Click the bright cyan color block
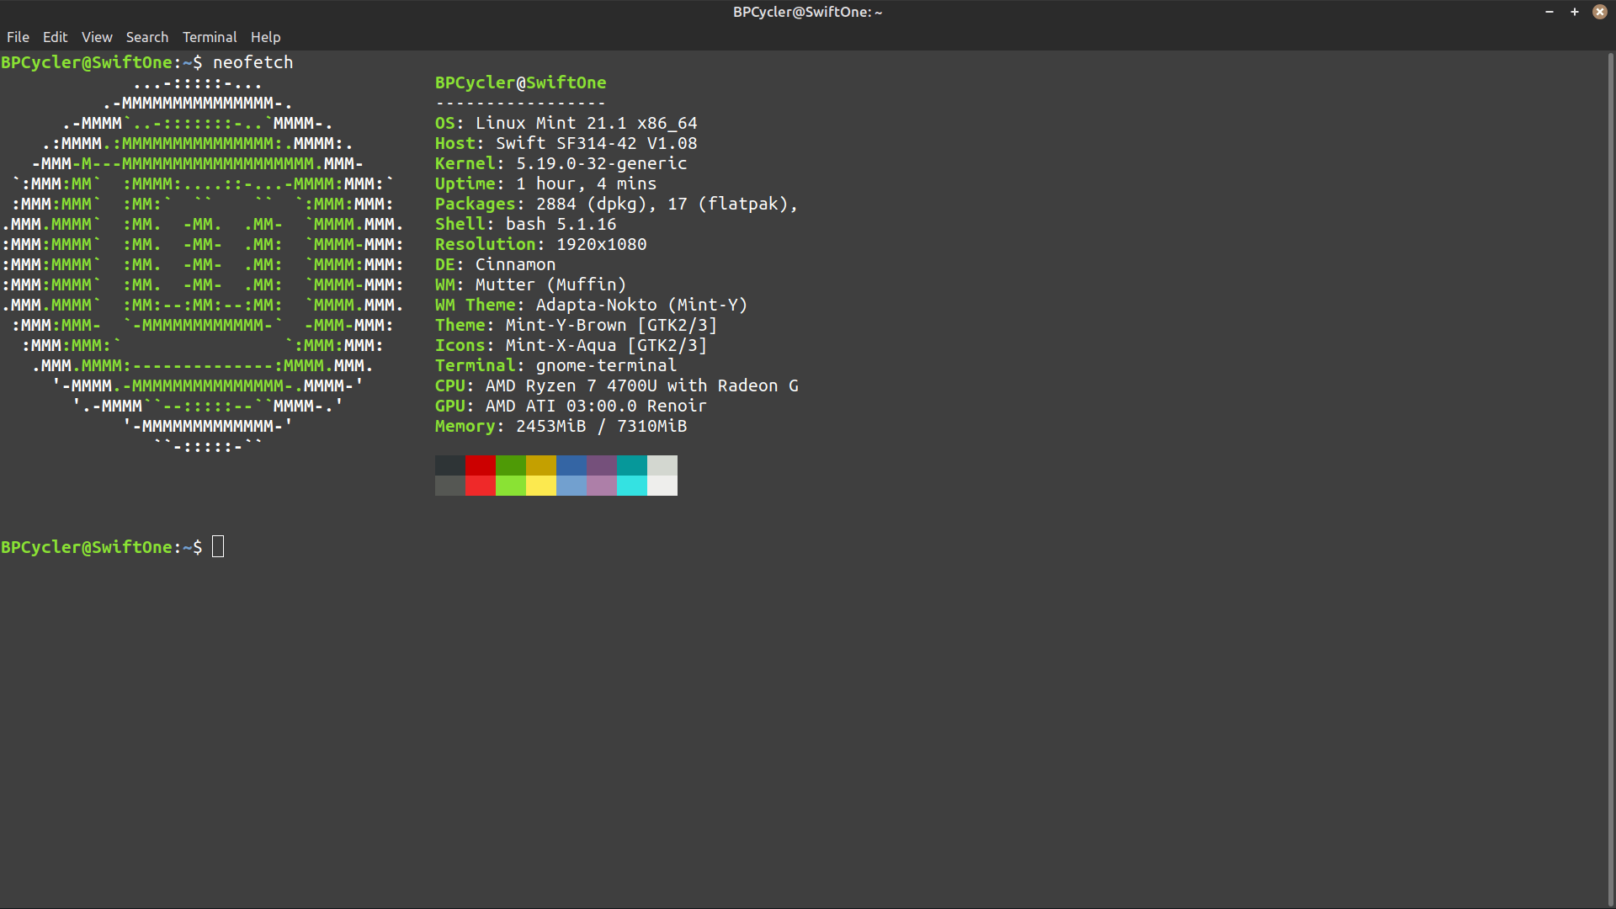1616x909 pixels. [631, 486]
